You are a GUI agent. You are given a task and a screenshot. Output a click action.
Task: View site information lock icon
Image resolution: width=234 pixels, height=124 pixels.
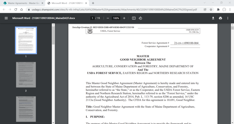pos(29,10)
